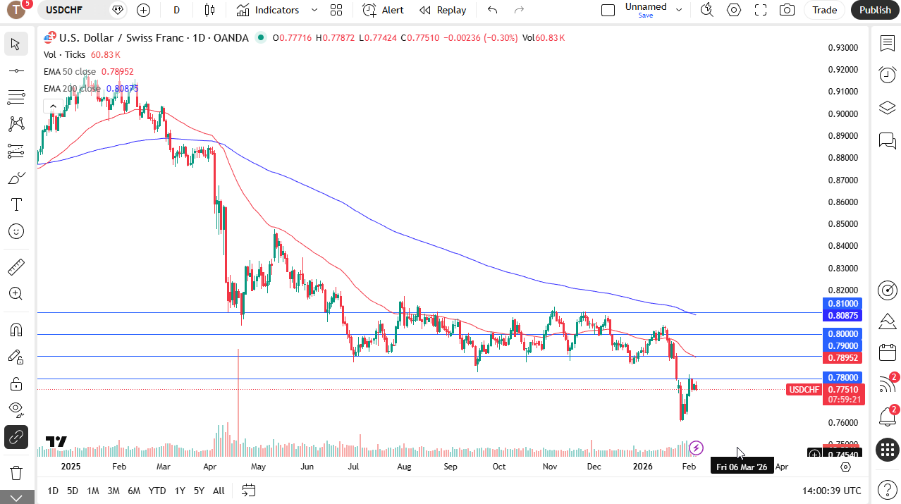Collapse the indicator legend chevron
The image size is (901, 504).
point(52,106)
